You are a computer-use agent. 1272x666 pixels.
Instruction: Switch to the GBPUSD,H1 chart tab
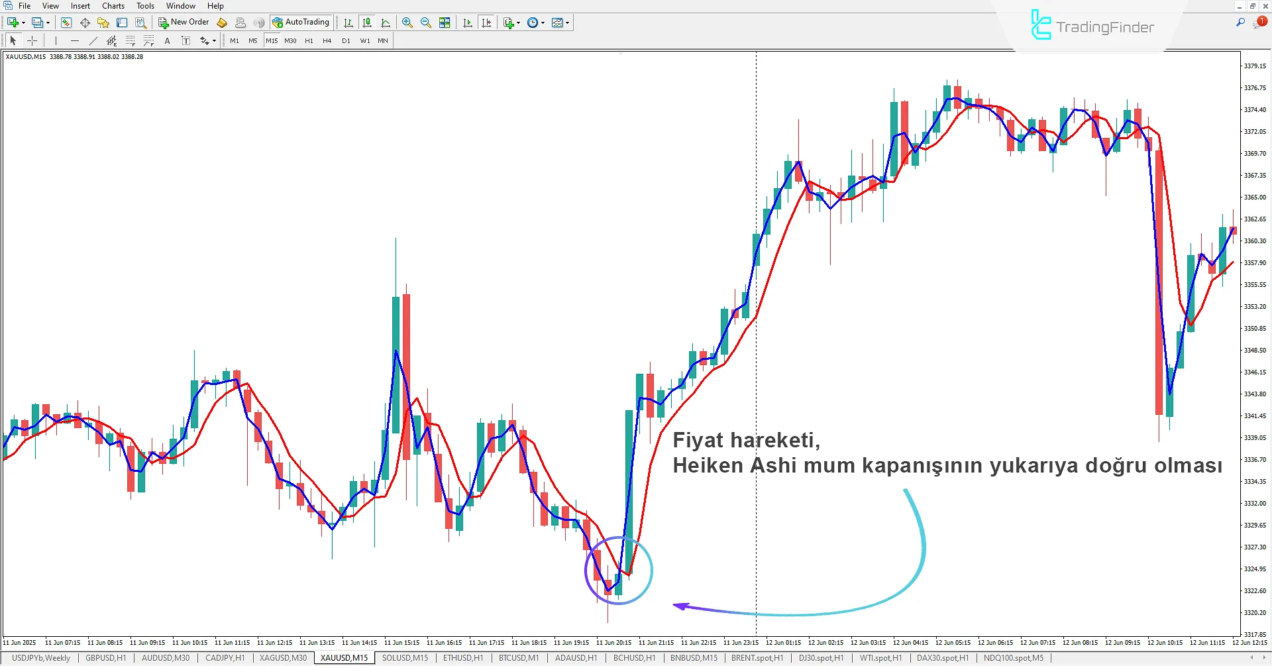[x=105, y=657]
